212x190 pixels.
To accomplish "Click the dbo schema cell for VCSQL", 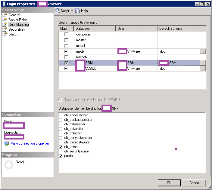I will (x=179, y=69).
